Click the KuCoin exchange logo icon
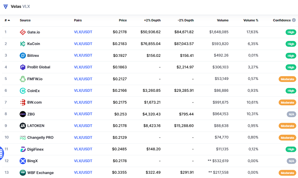The width and height of the screenshot is (298, 178). pos(23,44)
